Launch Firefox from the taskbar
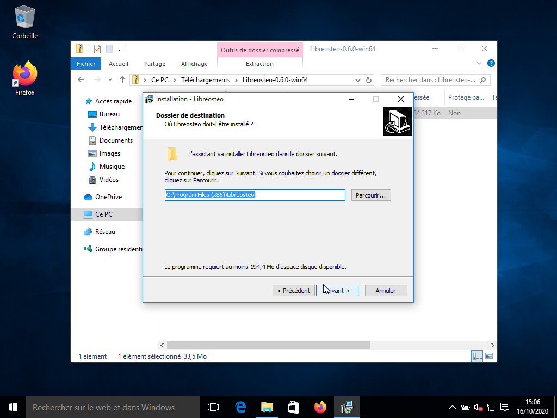The image size is (557, 418). click(x=320, y=407)
